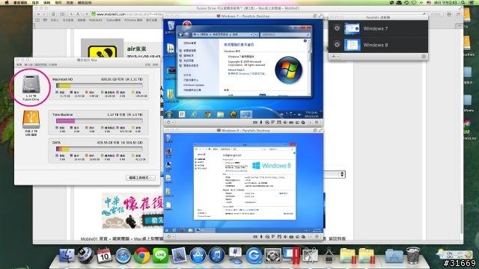Open Chrome in the Windows 7 taskbar

[208, 114]
